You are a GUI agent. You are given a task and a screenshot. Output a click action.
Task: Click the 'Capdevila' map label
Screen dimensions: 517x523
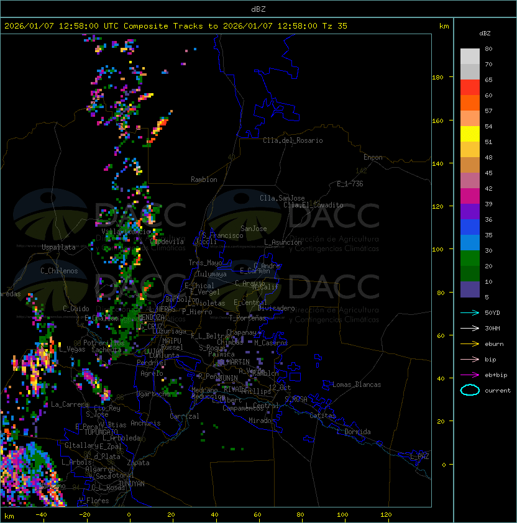[167, 242]
